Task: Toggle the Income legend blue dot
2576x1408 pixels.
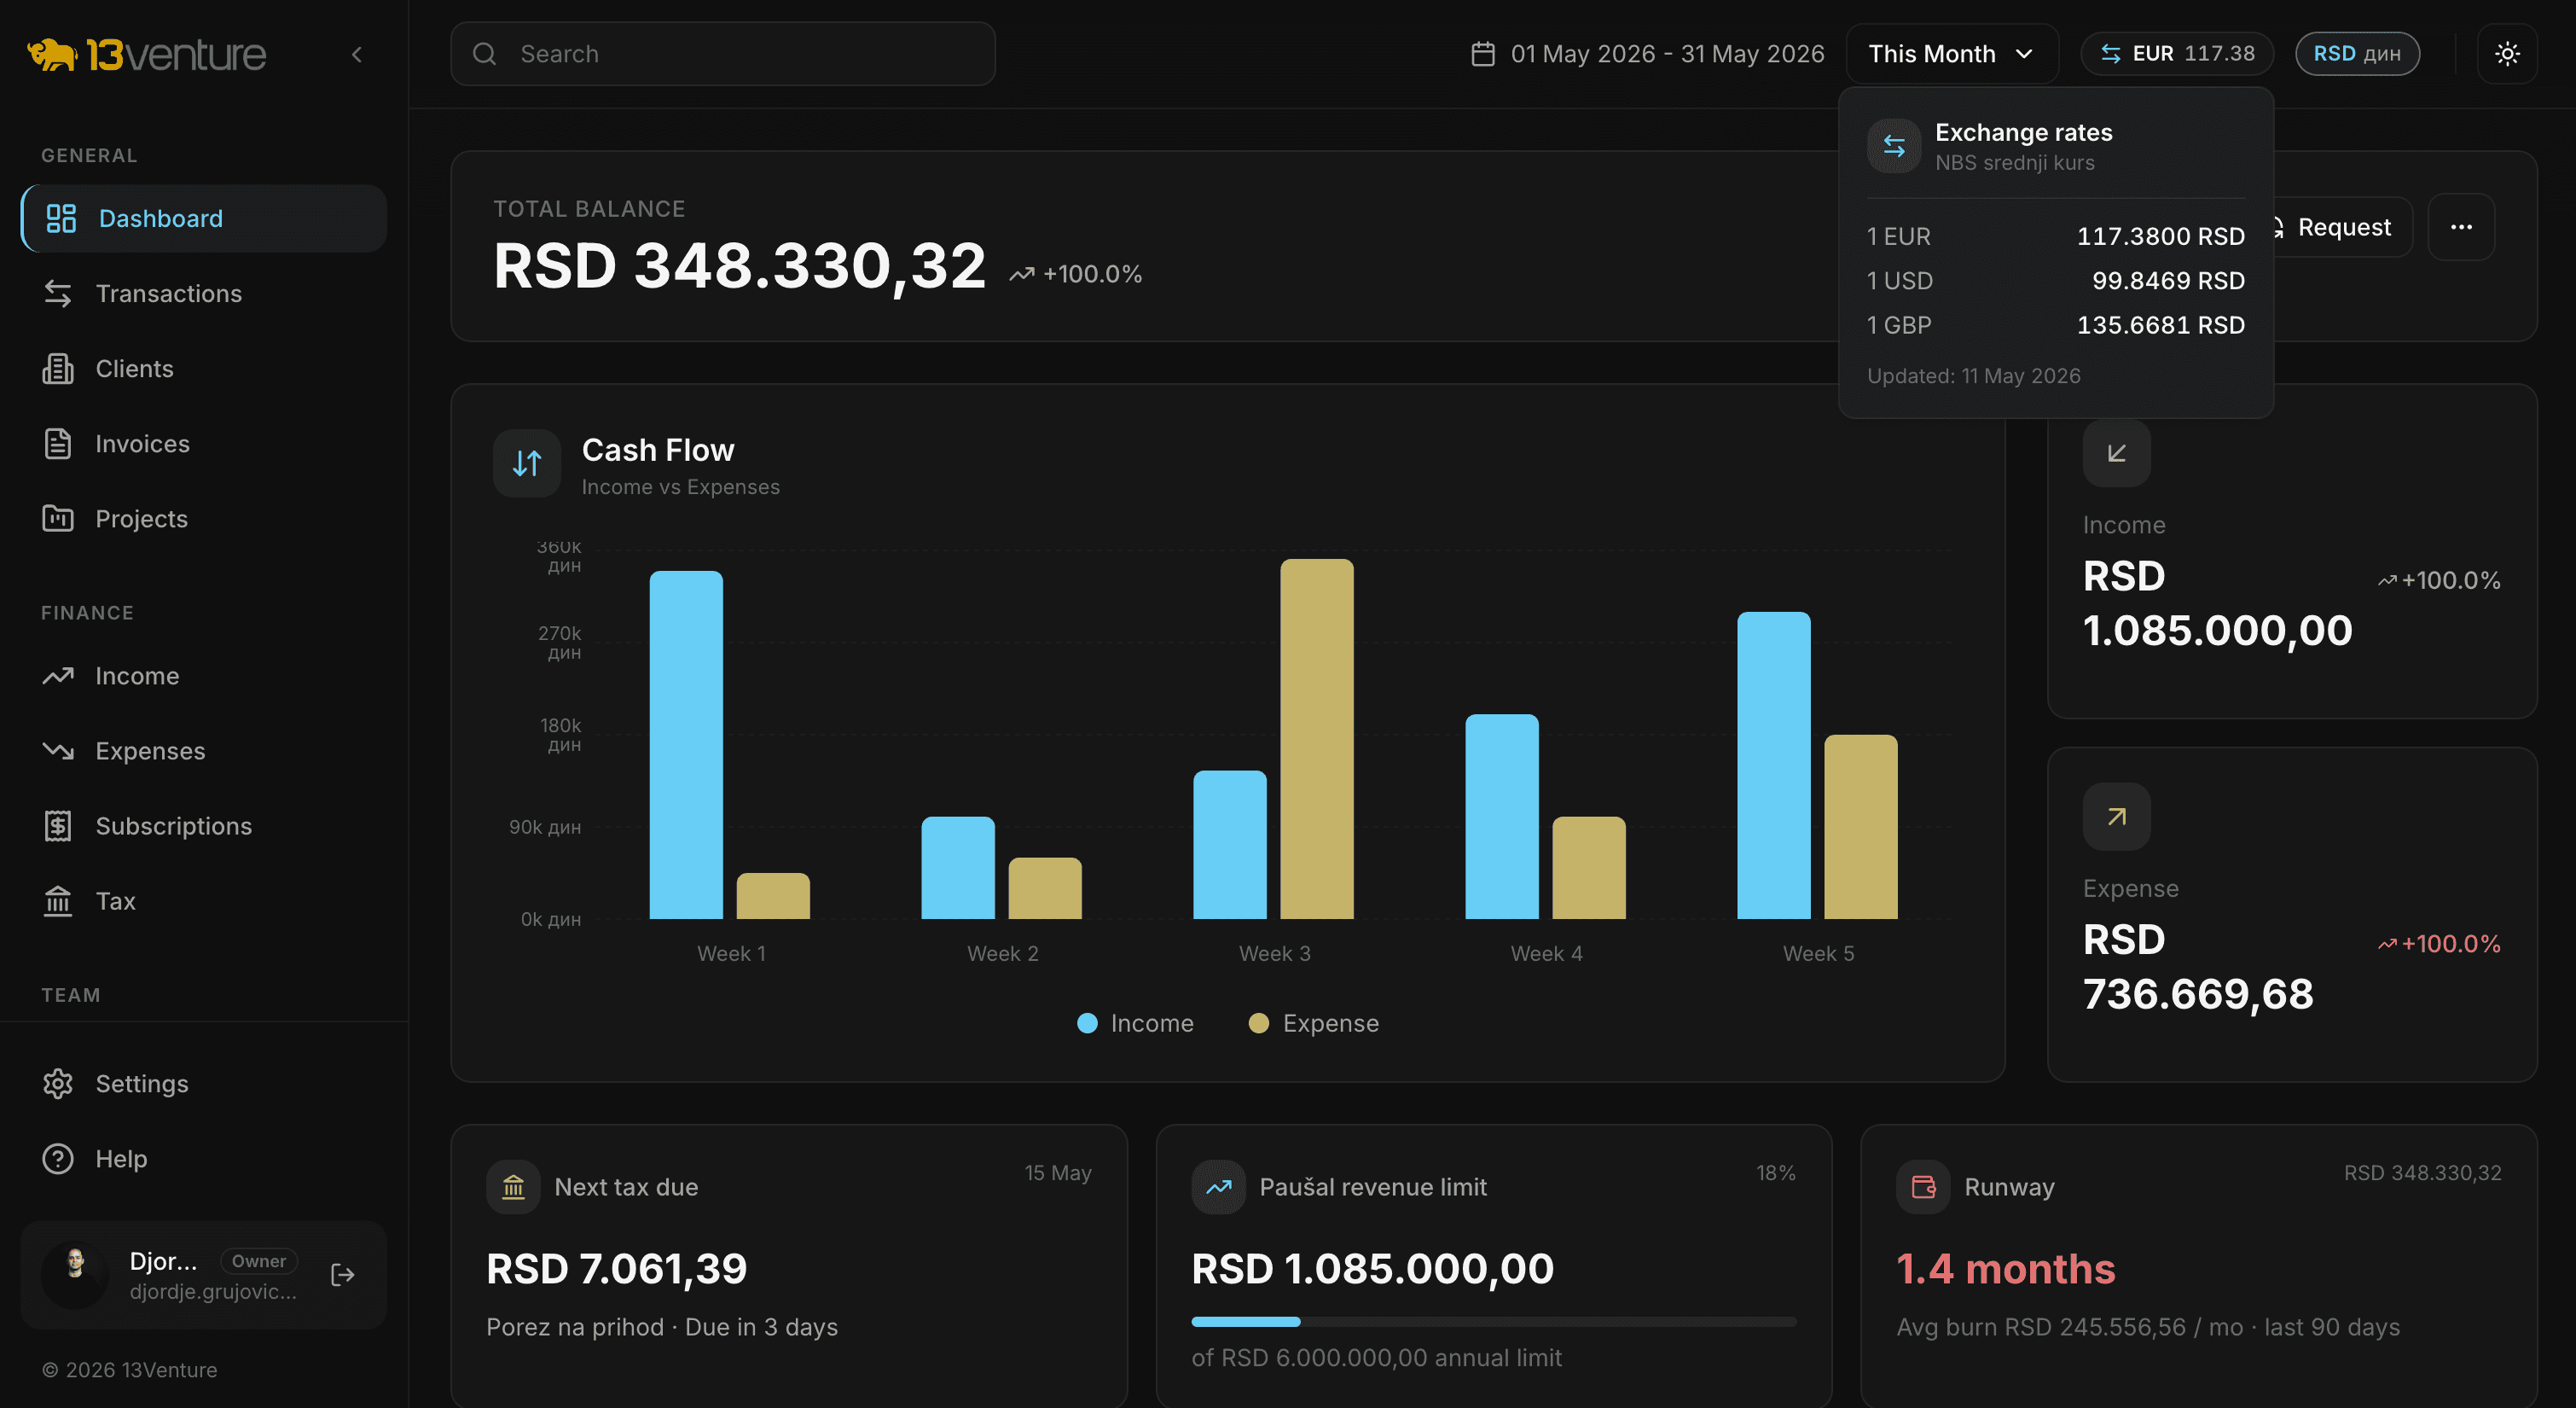Action: click(1087, 1024)
